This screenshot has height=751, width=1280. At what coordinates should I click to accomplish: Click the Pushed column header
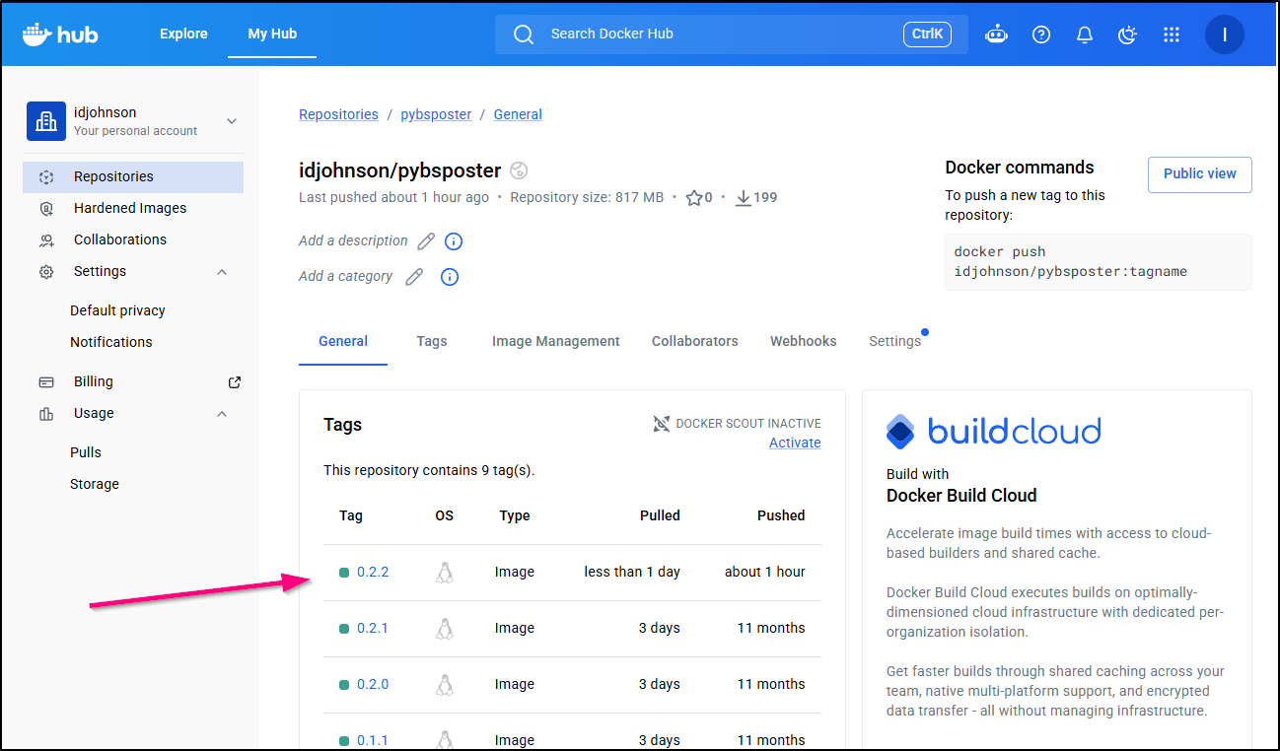coord(781,515)
